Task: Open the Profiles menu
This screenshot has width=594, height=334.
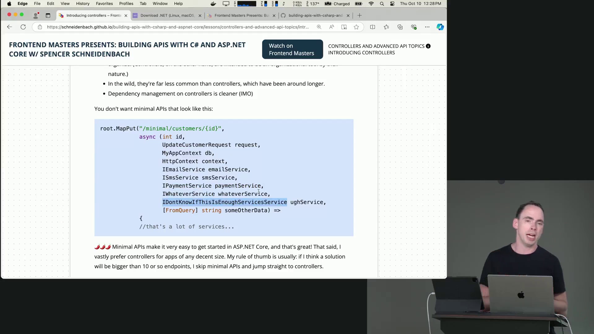Action: (126, 4)
